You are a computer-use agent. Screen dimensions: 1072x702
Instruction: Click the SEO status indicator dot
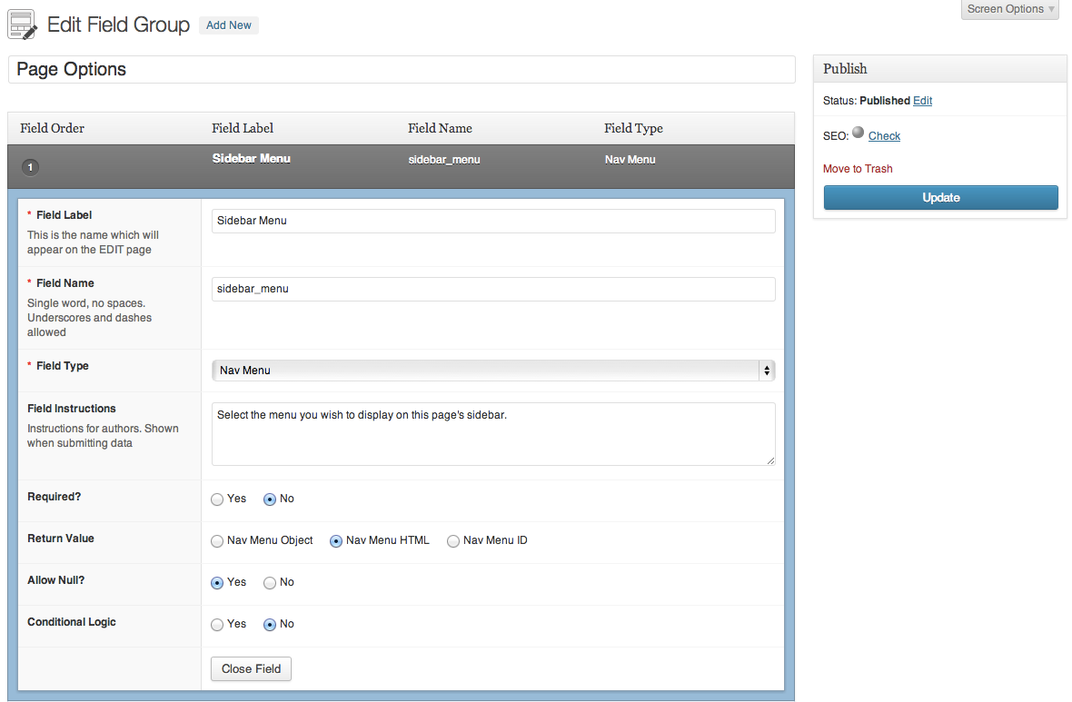pos(858,133)
